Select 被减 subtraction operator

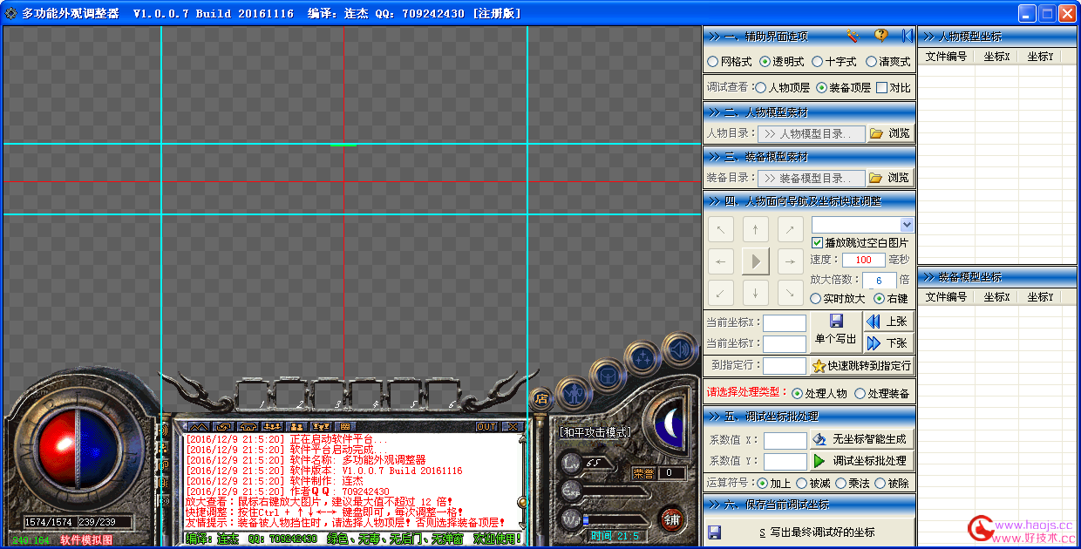[813, 483]
